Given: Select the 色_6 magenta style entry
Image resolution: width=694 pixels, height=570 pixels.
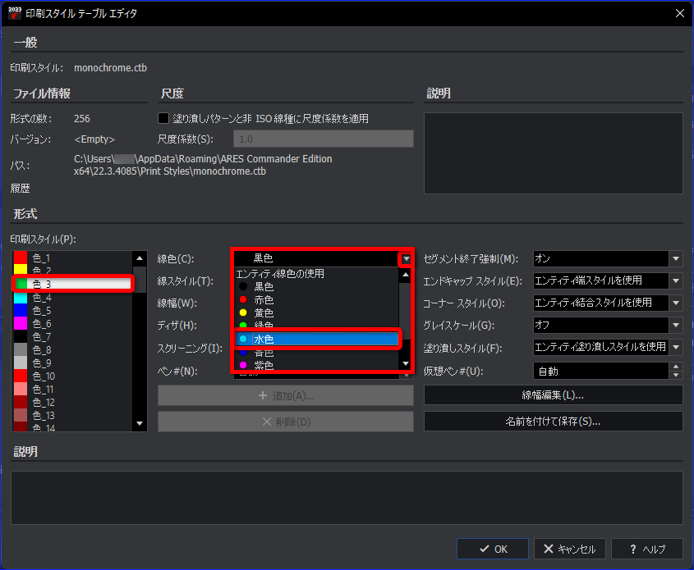Looking at the screenshot, I should pos(73,323).
